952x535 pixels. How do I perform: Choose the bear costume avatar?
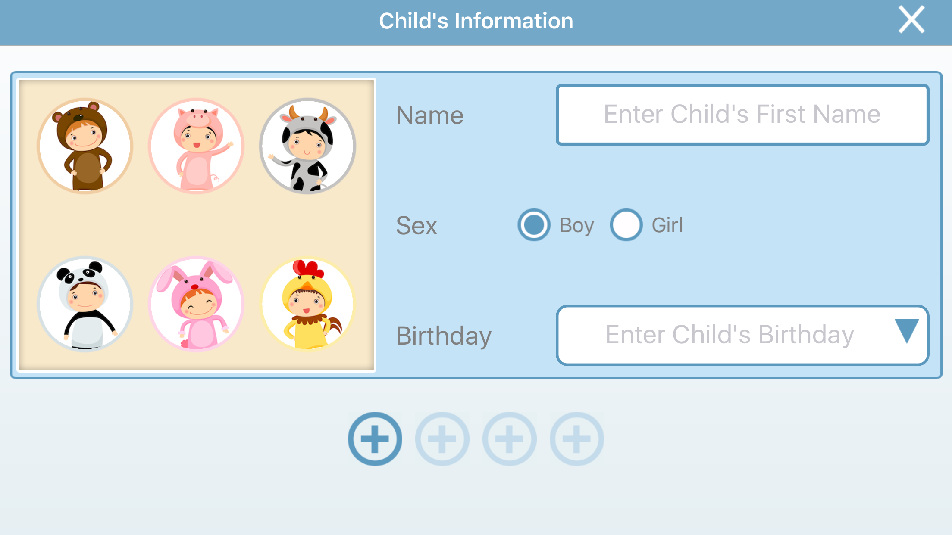[85, 146]
